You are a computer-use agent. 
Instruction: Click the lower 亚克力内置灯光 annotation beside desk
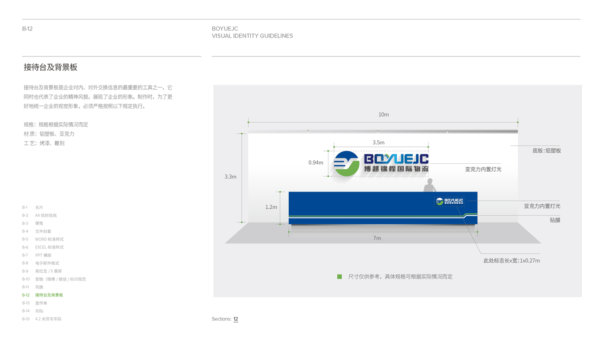tap(542, 206)
